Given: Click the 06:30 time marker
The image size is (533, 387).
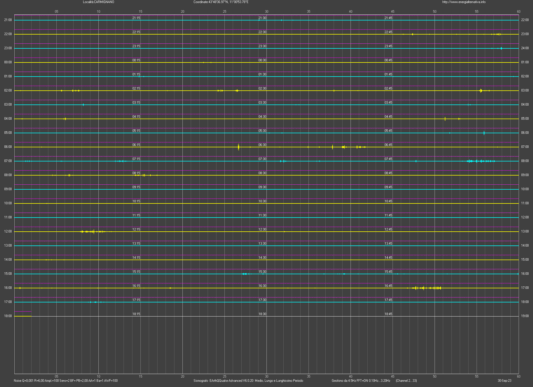Looking at the screenshot, I should [x=262, y=145].
